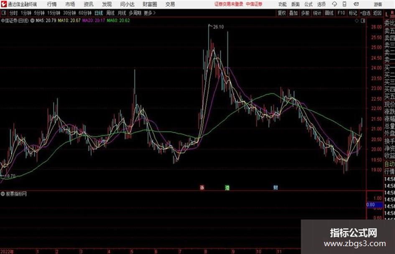Click the 2022年 label on time axis

click(7, 251)
